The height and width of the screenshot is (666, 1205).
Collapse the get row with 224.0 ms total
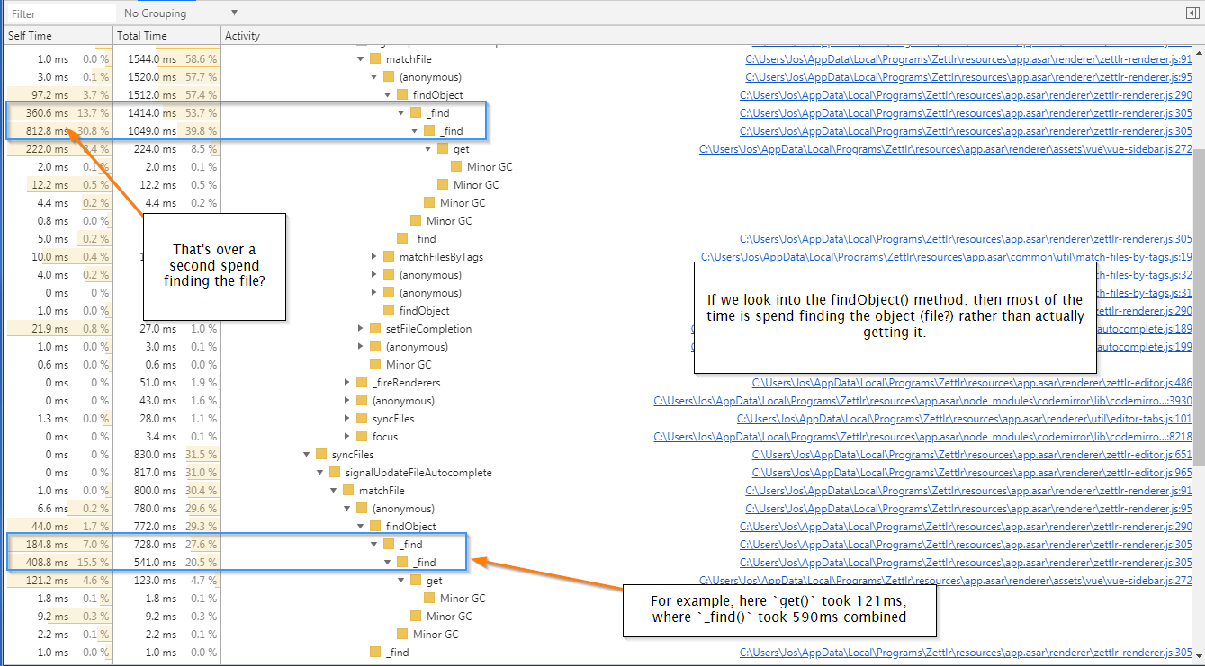428,148
